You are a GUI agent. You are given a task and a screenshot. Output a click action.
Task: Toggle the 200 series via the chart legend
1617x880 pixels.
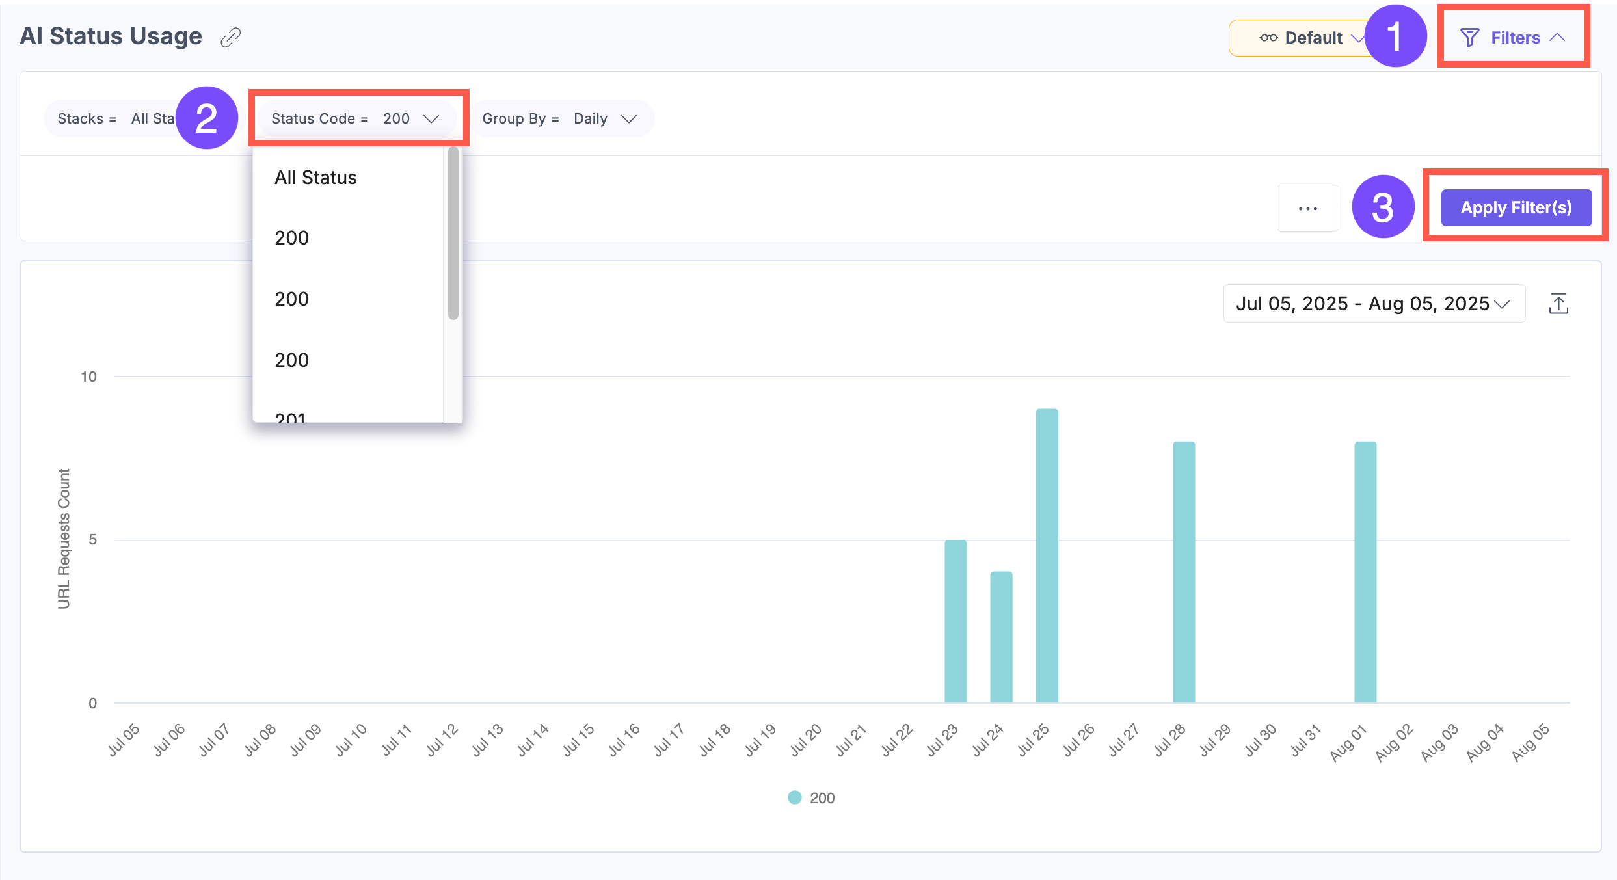tap(810, 797)
